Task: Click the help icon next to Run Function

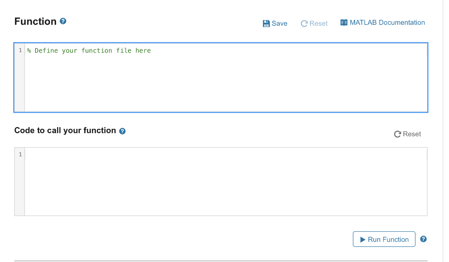Action: click(423, 239)
